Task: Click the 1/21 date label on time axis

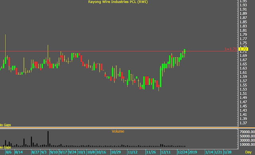Action: tap(218, 152)
